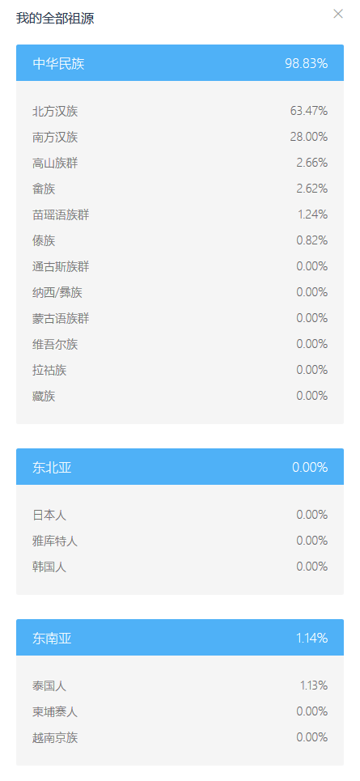Image resolution: width=360 pixels, height=781 pixels.
Task: Click the 泰国人 row
Action: click(180, 685)
